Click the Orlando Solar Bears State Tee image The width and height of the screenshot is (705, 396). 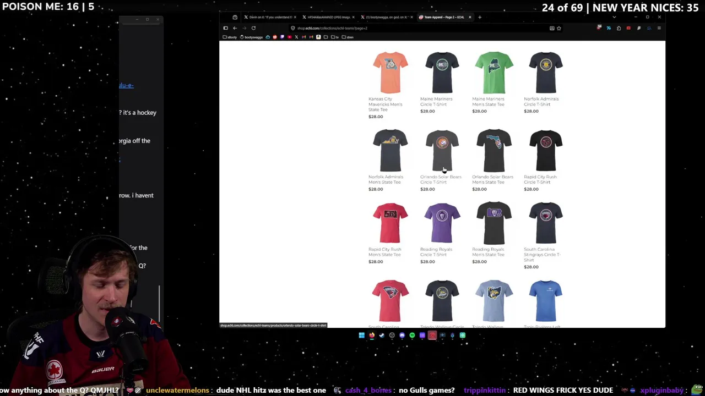pyautogui.click(x=494, y=150)
